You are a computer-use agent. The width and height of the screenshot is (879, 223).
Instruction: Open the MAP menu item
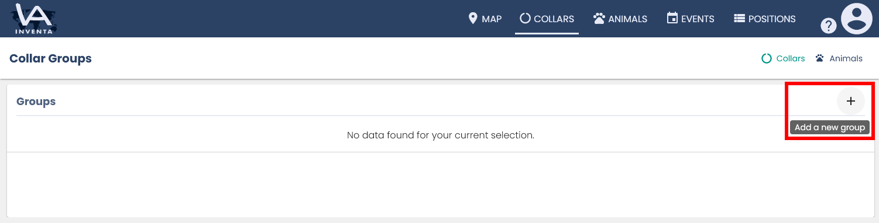point(492,19)
